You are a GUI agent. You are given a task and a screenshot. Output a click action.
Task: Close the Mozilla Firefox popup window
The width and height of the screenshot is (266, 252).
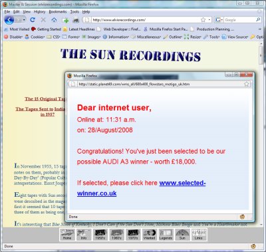(x=247, y=74)
